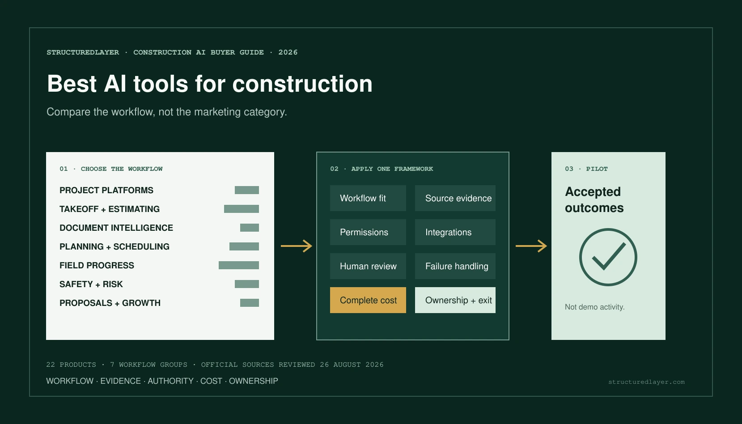
Task: Click TAKEOFF + ESTIMATING row label
Action: (110, 209)
